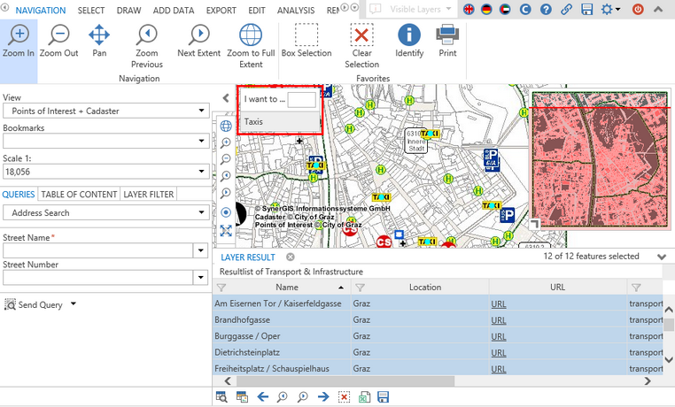Open the Address Search query dropdown
The width and height of the screenshot is (675, 407).
point(106,212)
